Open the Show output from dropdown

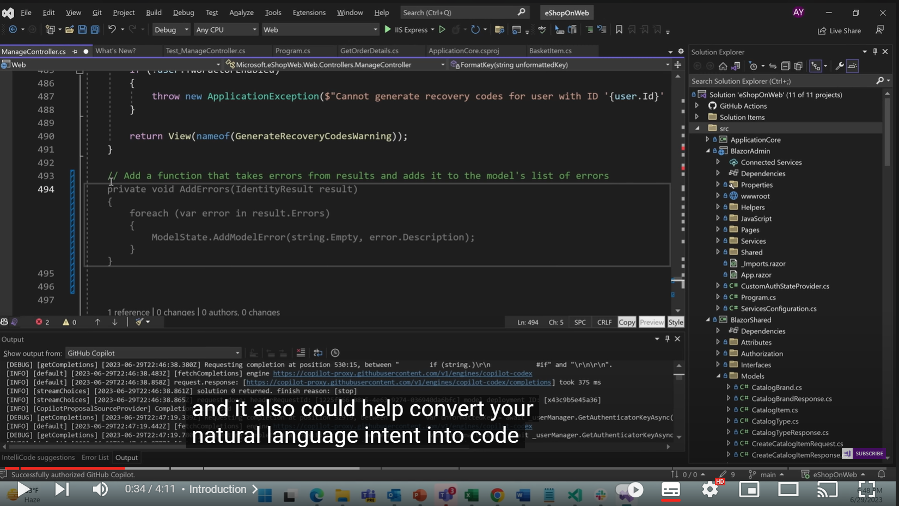[154, 353]
